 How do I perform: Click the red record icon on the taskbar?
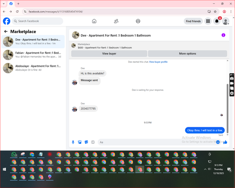click(50, 155)
